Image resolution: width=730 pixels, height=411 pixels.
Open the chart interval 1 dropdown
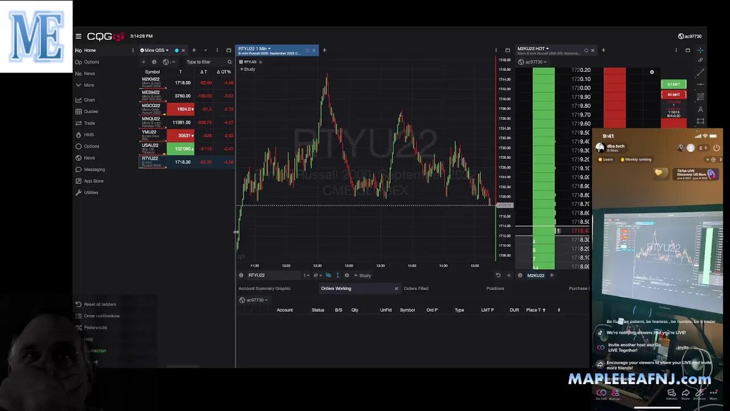[306, 275]
